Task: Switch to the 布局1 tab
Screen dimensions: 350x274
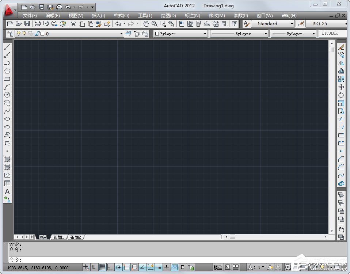Action: (58, 237)
